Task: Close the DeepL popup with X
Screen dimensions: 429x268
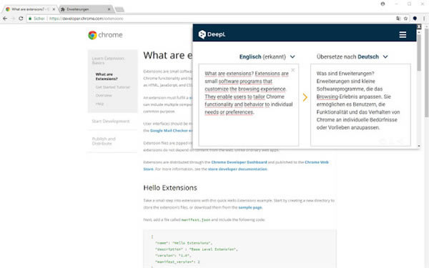Action: (x=419, y=26)
